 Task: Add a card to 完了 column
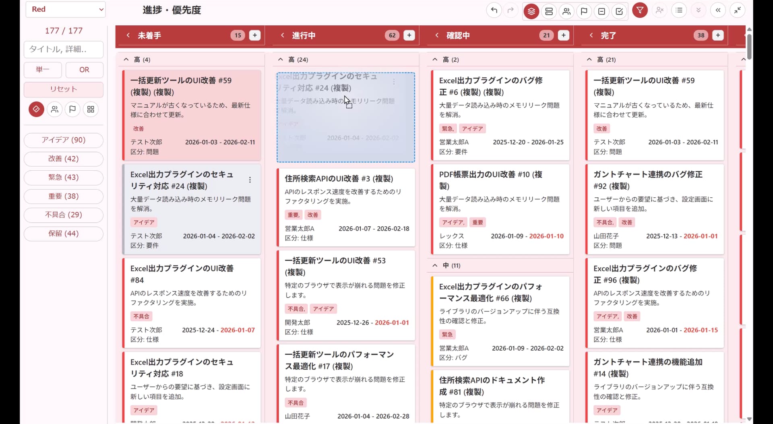click(718, 35)
